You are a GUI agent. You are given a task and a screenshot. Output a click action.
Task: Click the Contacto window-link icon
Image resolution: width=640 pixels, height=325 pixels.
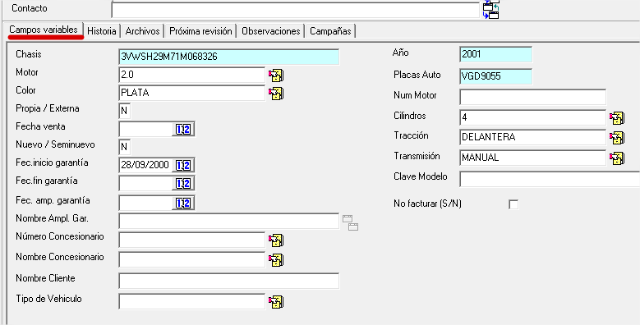491,9
